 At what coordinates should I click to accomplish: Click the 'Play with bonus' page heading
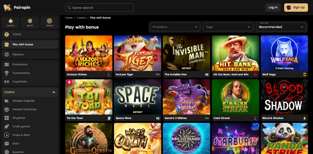coord(82,27)
